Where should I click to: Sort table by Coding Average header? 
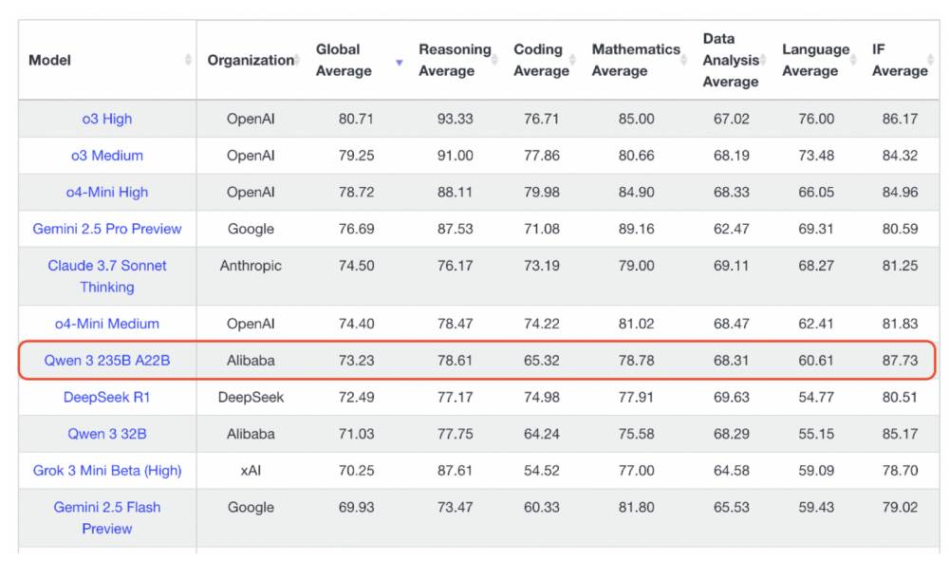[x=538, y=60]
